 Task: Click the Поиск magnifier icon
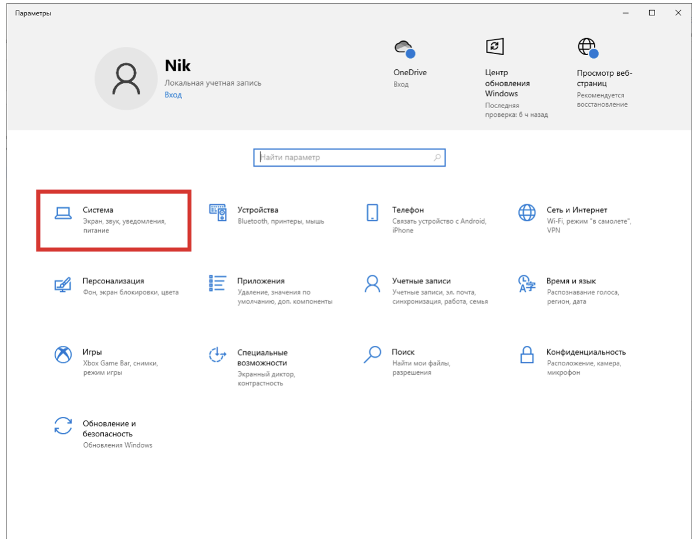(372, 355)
